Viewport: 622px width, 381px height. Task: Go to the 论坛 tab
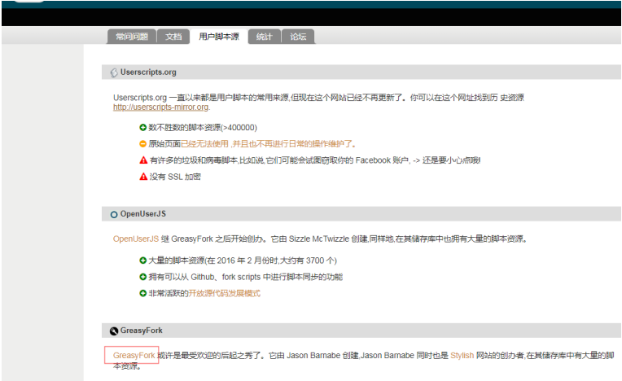tap(298, 37)
